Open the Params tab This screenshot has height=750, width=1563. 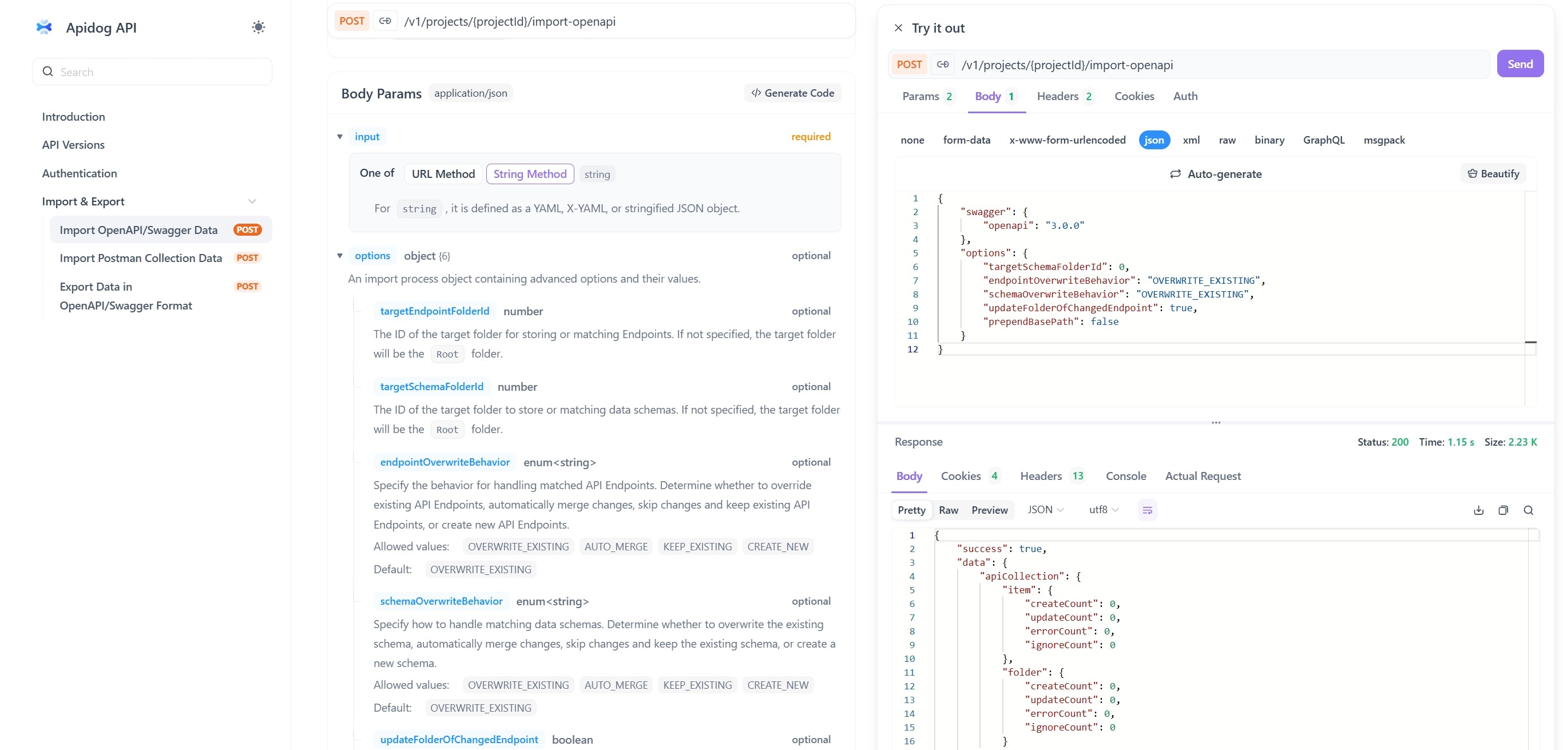[x=928, y=97]
